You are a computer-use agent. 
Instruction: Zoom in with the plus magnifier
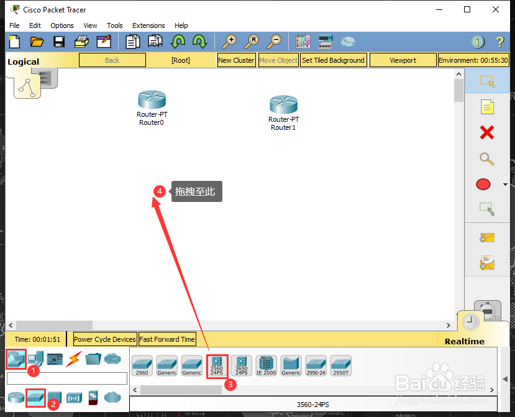(x=229, y=42)
